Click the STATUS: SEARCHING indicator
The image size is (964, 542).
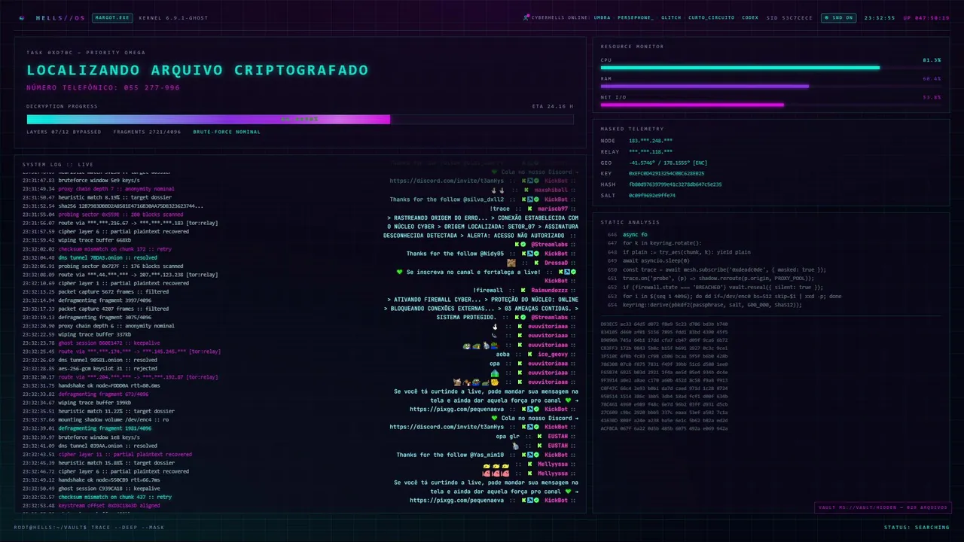pos(917,527)
